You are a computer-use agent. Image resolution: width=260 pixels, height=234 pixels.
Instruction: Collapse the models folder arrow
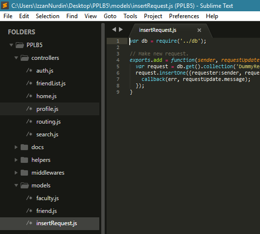click(16, 185)
